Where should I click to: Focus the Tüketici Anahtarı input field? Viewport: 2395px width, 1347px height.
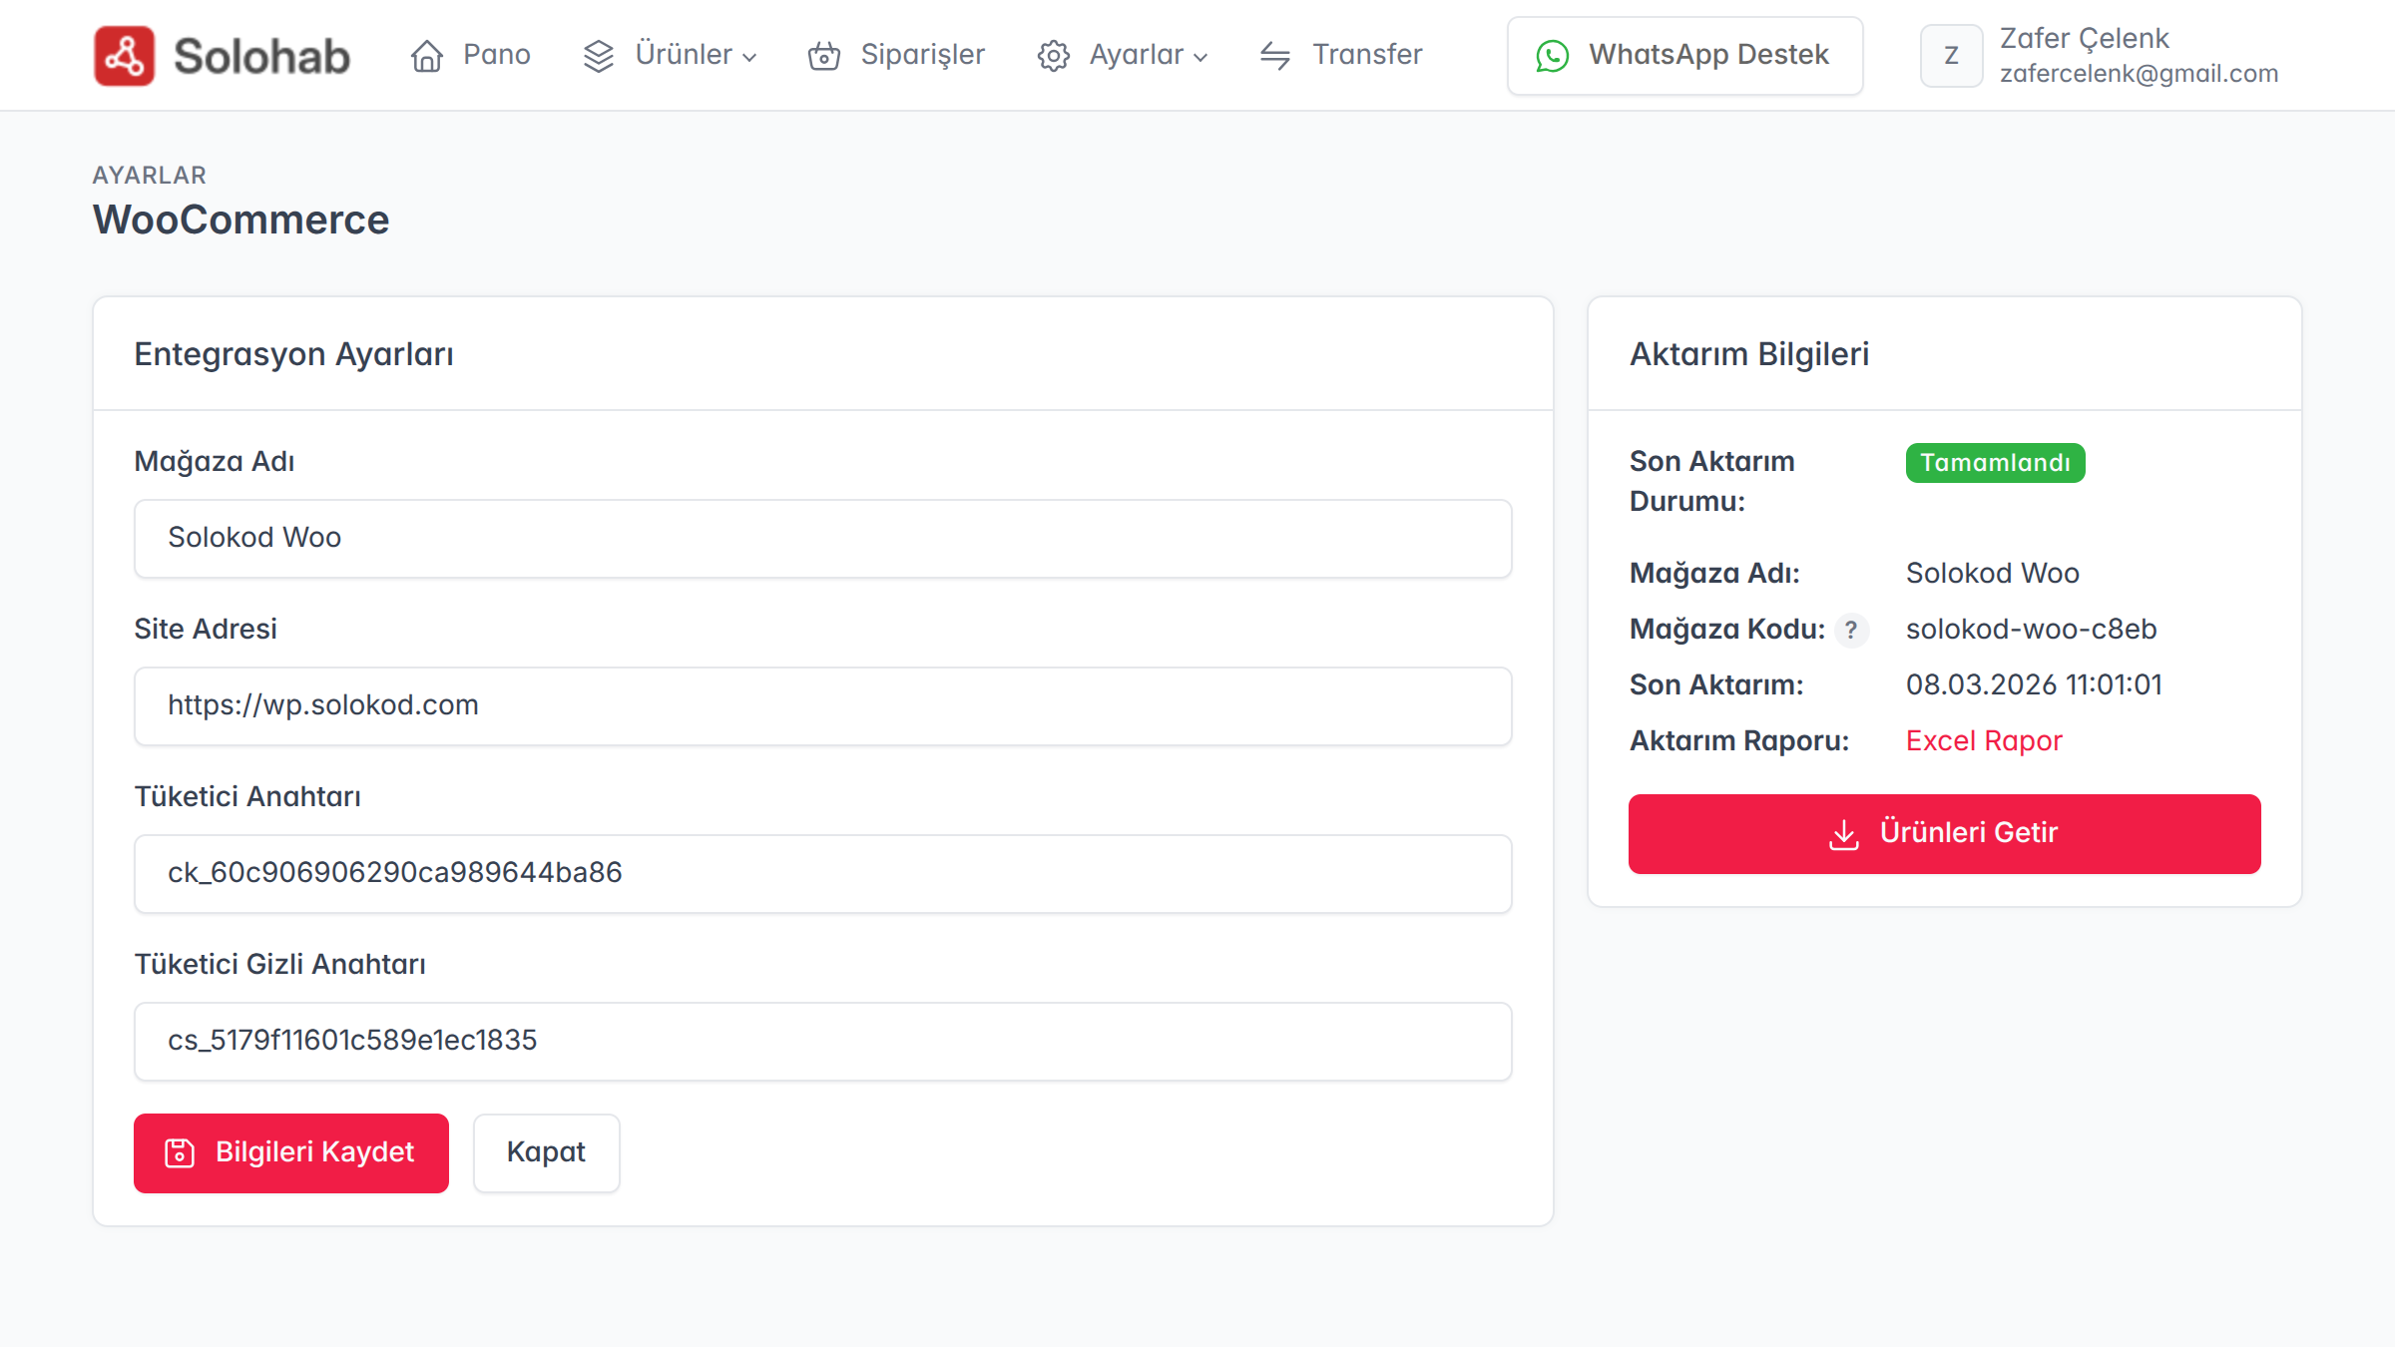823,873
